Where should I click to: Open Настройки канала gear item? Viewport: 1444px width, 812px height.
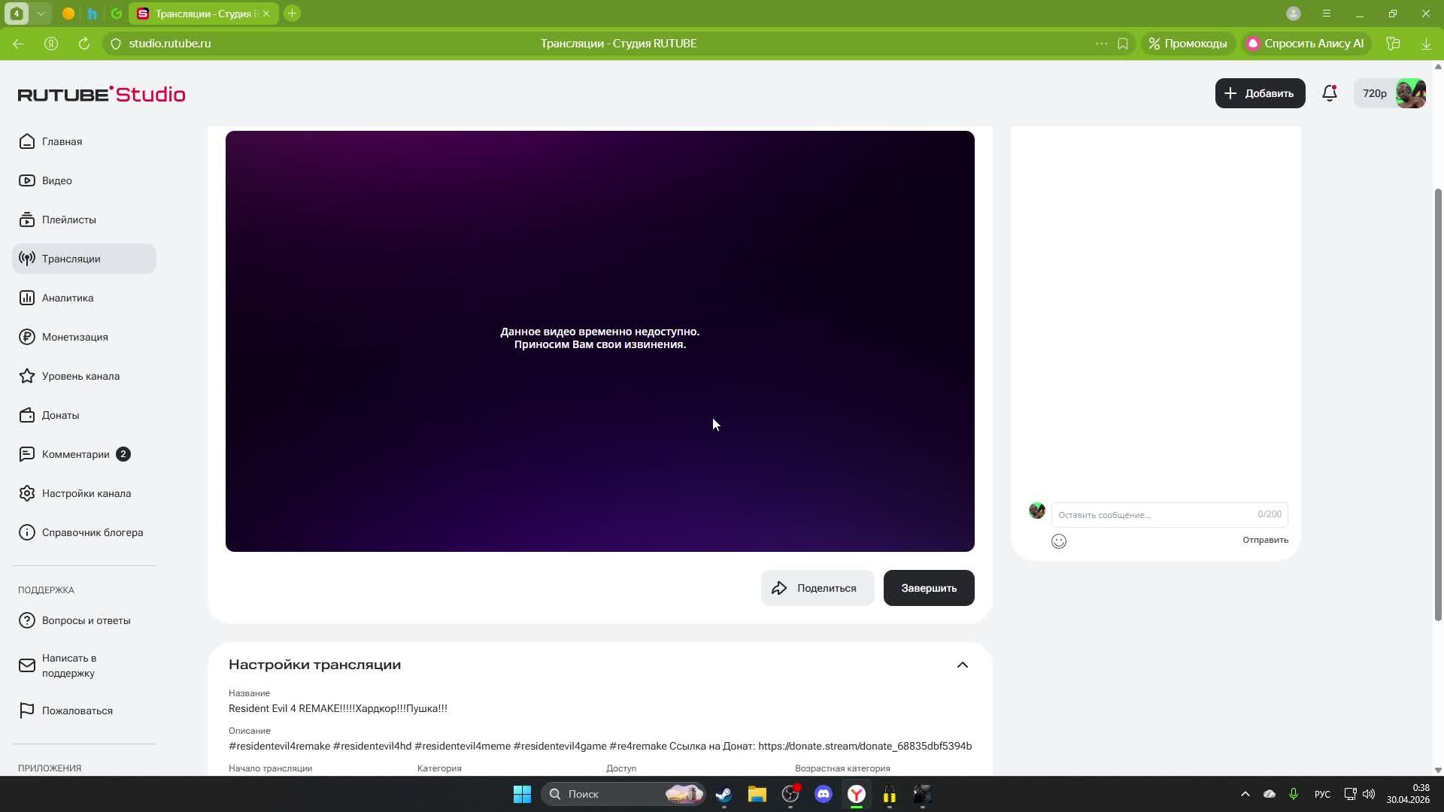(x=86, y=493)
